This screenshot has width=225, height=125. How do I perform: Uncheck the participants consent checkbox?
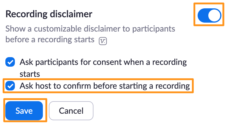click(11, 62)
